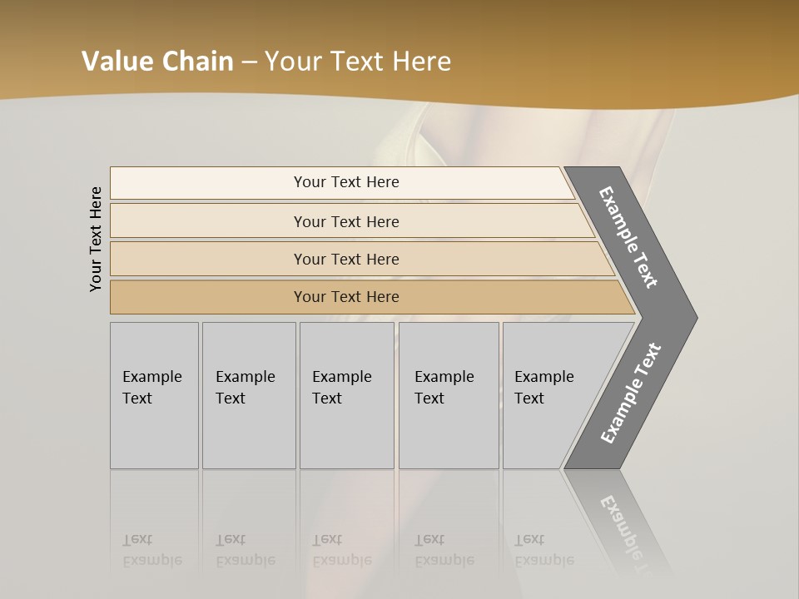The image size is (799, 599).
Task: Select the fifth 'Example Text' slanted box
Action: 549,395
